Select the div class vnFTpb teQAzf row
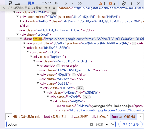This screenshot has height=129, width=144. point(57,30)
